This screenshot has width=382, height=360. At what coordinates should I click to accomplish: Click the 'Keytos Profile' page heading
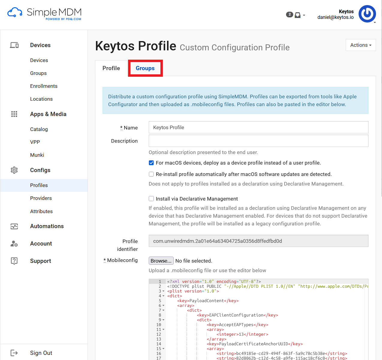[x=136, y=46]
